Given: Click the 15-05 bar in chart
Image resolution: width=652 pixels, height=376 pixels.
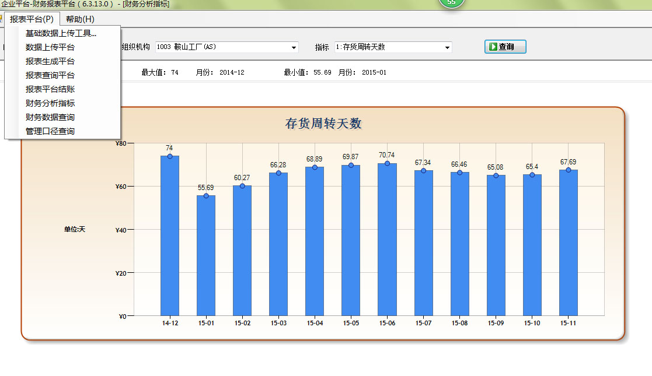Looking at the screenshot, I should click(351, 240).
